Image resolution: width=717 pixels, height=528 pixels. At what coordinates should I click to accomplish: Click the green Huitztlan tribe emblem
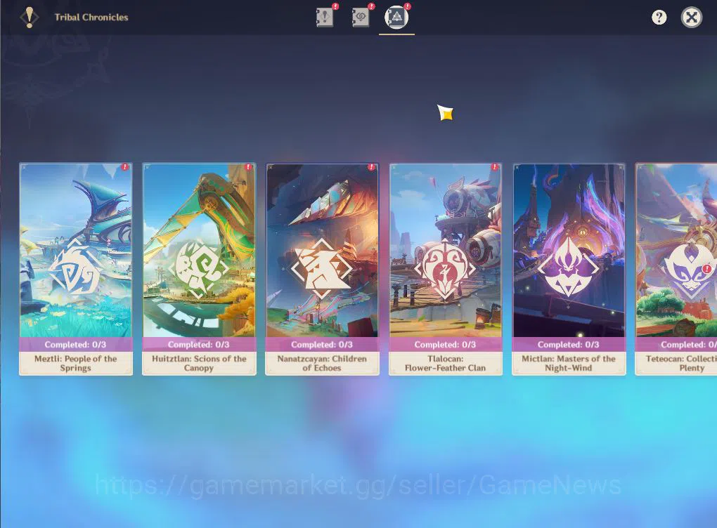pos(198,269)
